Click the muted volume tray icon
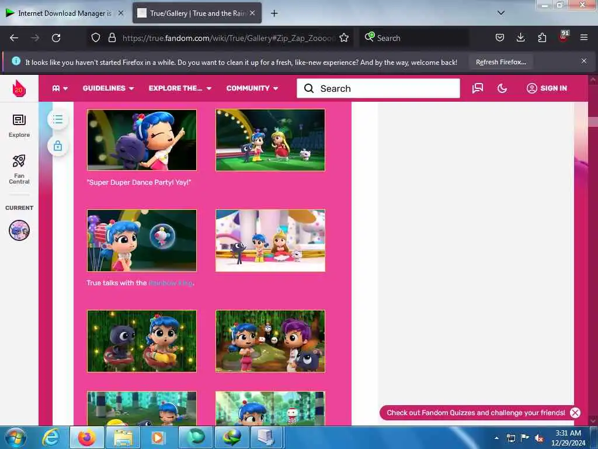The width and height of the screenshot is (598, 449). tap(538, 438)
